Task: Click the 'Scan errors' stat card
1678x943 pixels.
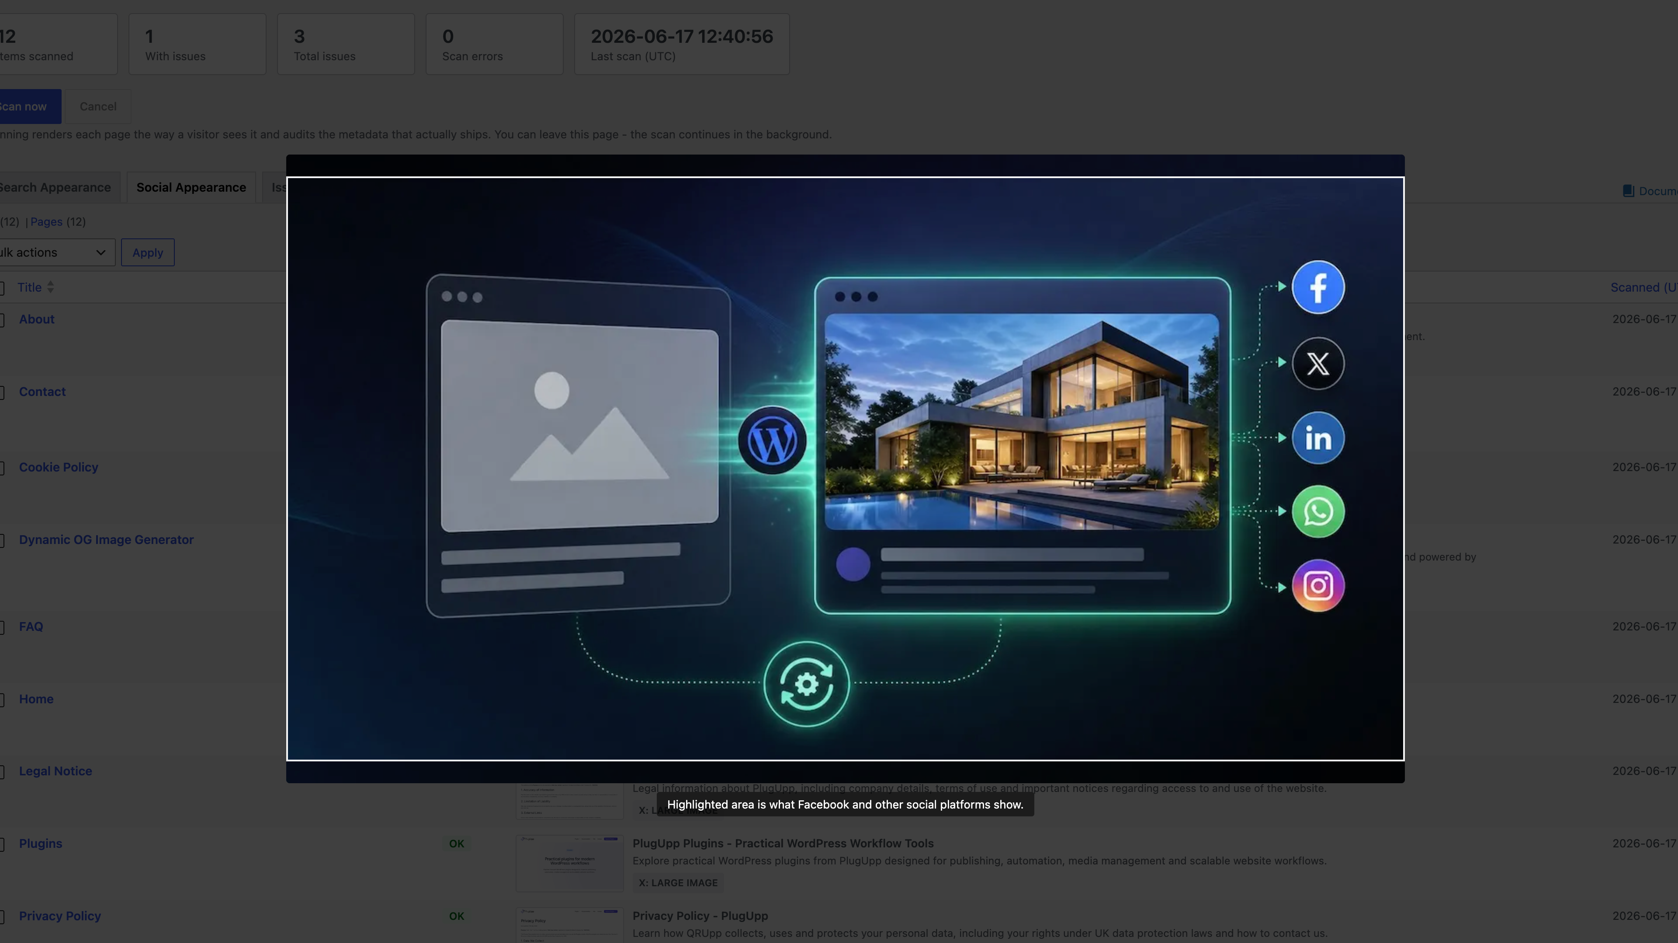Action: pos(494,44)
